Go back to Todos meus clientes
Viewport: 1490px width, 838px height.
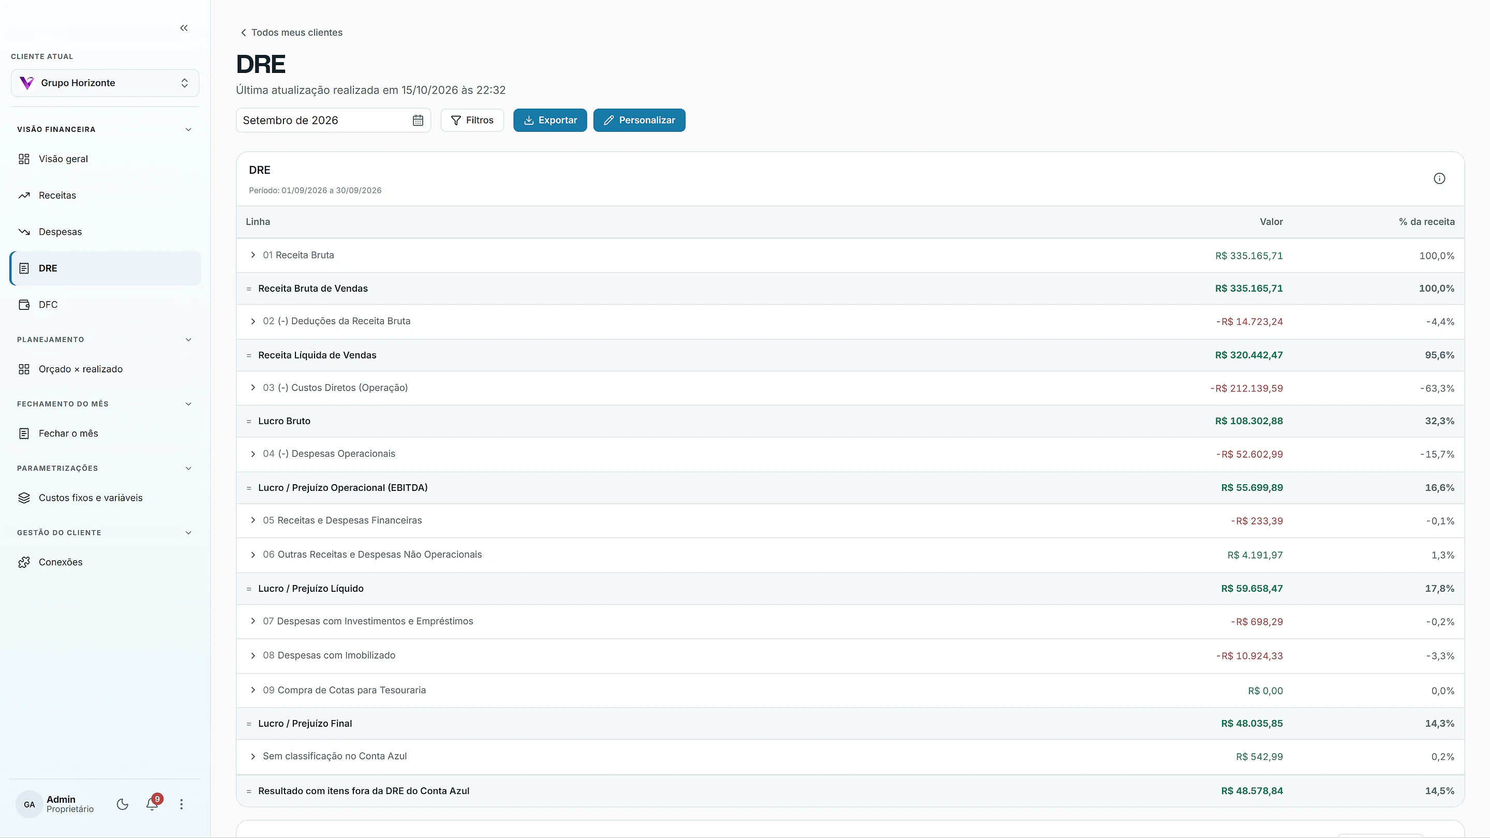click(291, 33)
